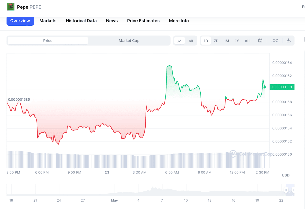The height and width of the screenshot is (209, 305).
Task: Enable LOG scale on the chart
Action: coord(274,41)
